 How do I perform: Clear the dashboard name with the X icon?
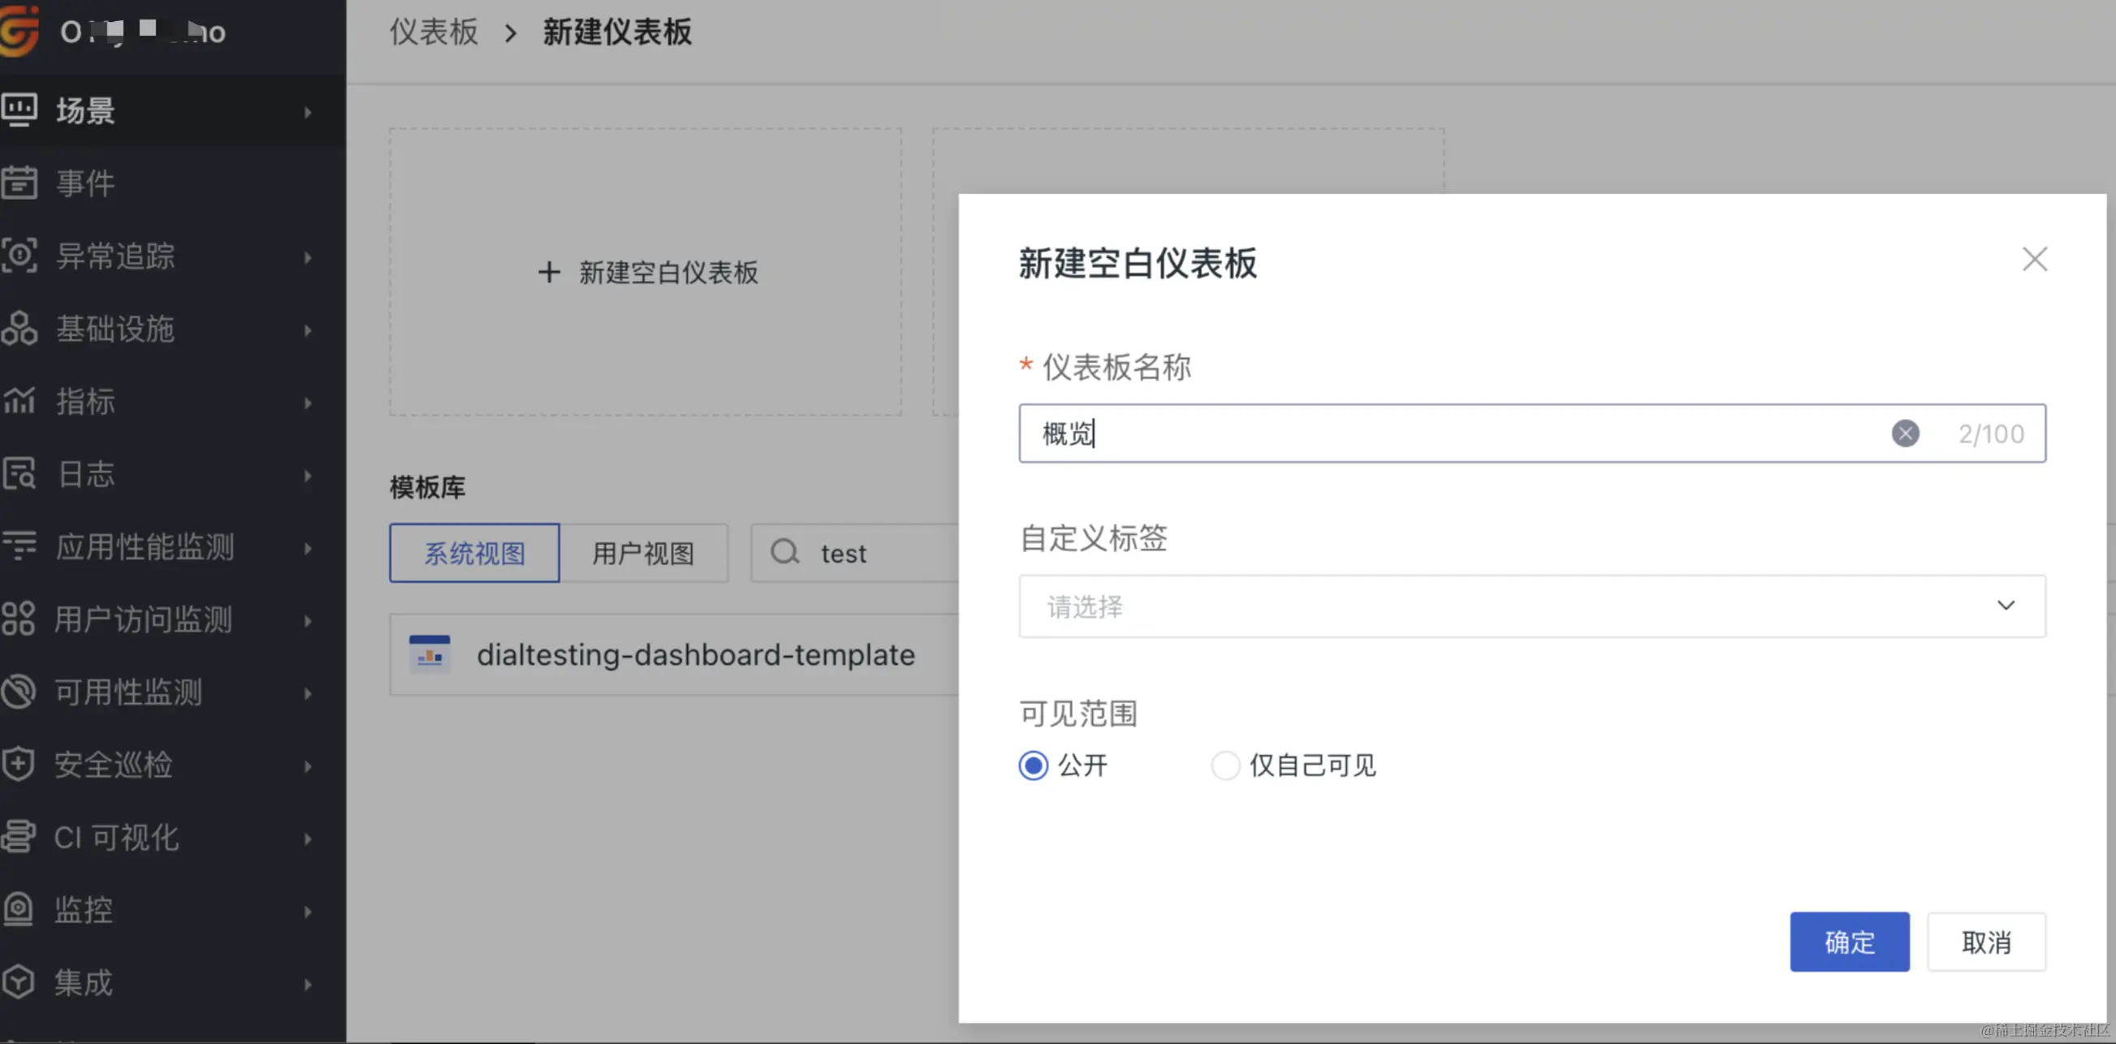click(1905, 434)
